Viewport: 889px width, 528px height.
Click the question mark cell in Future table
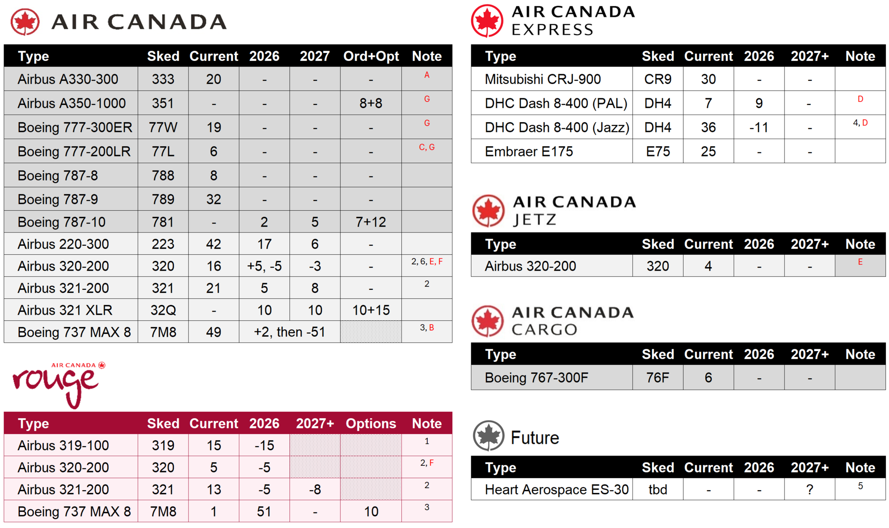[809, 489]
